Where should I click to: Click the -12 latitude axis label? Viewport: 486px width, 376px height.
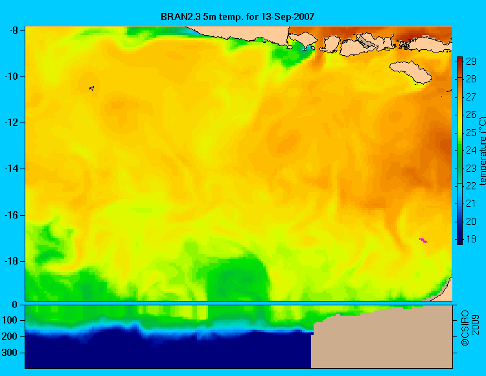click(11, 123)
